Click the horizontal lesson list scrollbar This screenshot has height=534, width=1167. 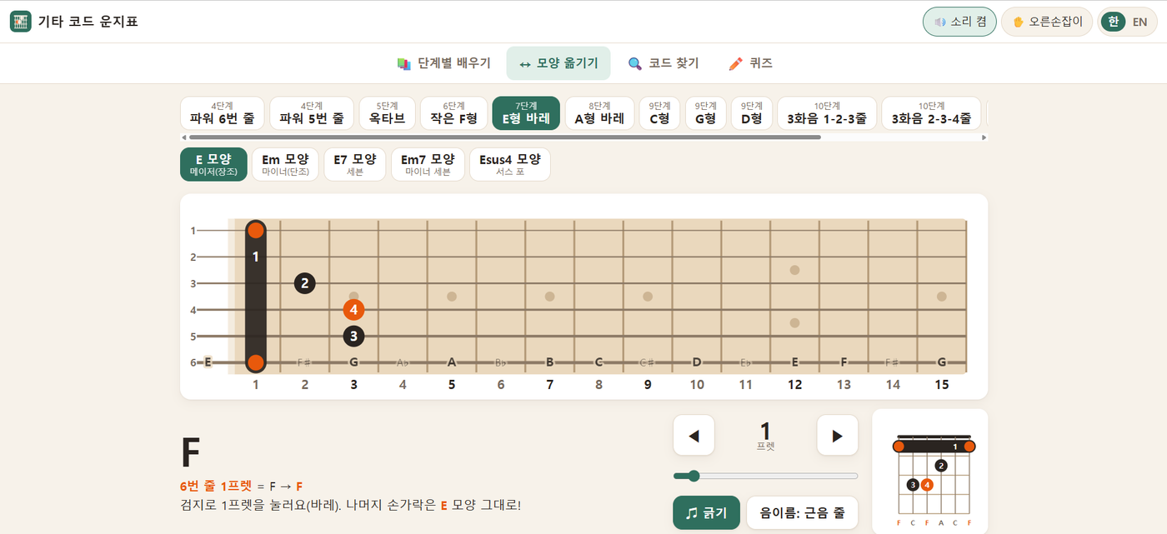(x=504, y=137)
